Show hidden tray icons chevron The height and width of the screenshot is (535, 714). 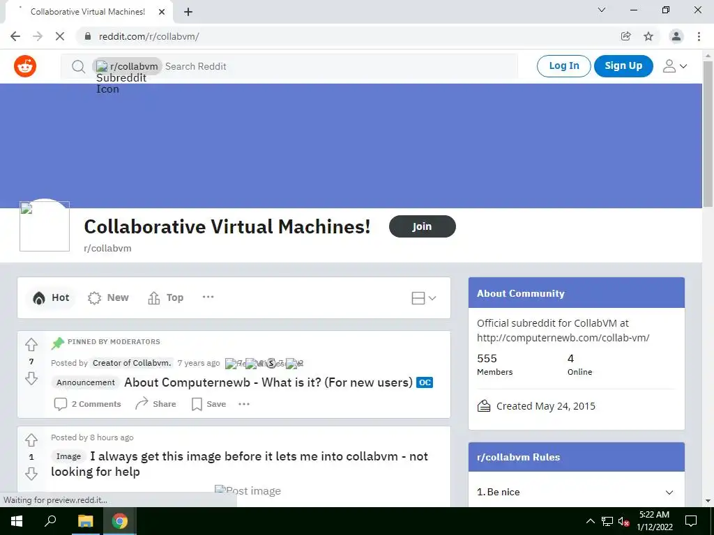coord(590,521)
